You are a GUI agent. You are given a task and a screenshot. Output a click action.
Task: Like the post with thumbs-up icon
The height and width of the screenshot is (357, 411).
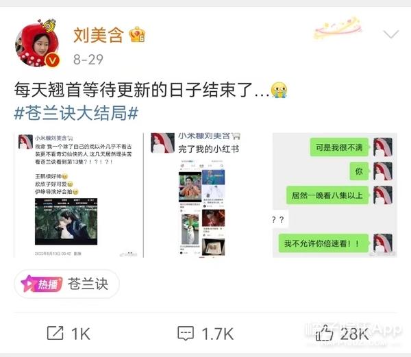pos(324,333)
